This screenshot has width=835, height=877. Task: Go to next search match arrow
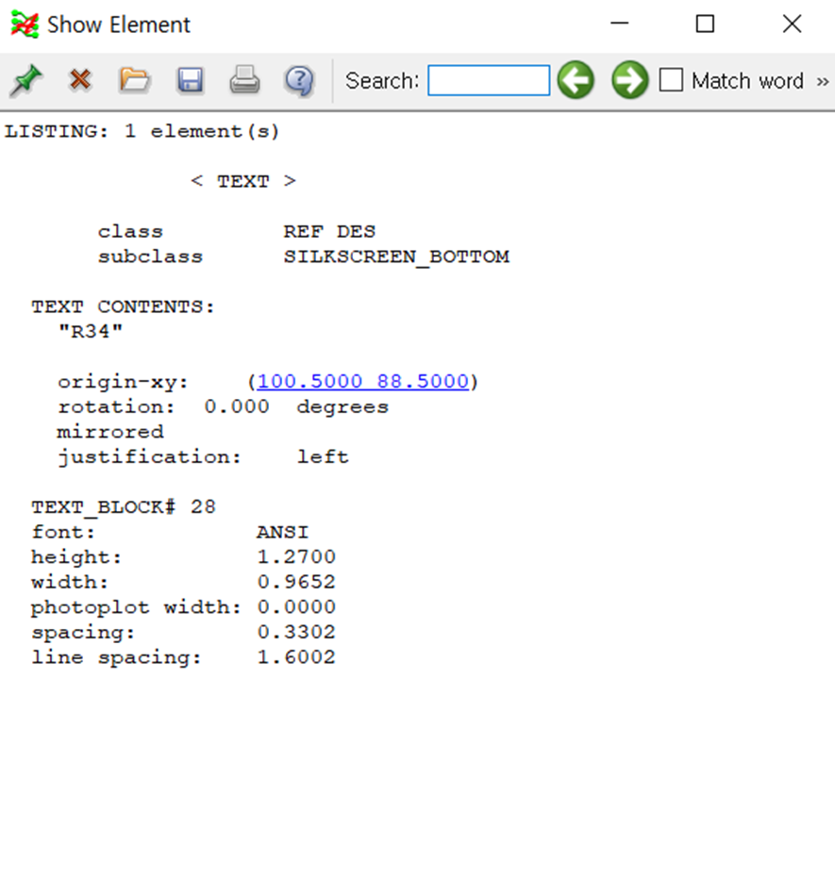click(630, 80)
